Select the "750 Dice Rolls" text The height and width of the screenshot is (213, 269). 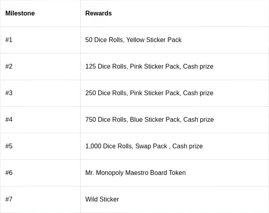point(105,120)
